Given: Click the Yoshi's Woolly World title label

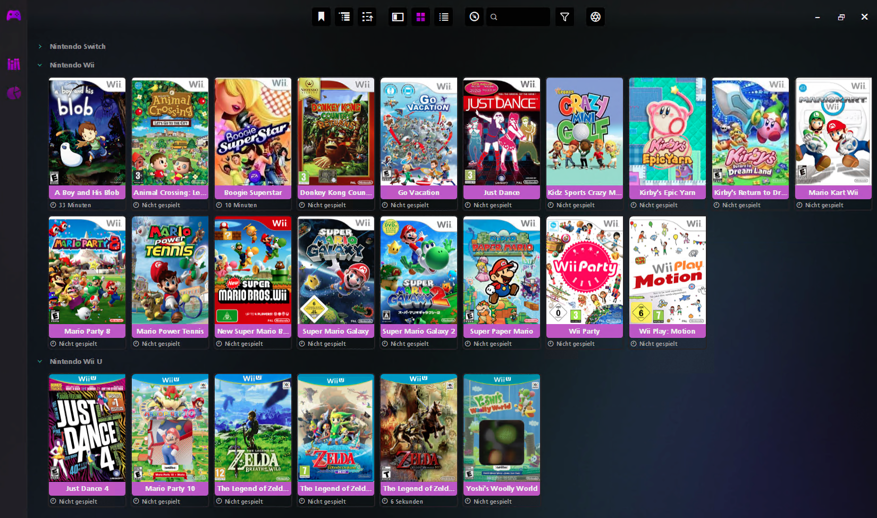Looking at the screenshot, I should 502,489.
